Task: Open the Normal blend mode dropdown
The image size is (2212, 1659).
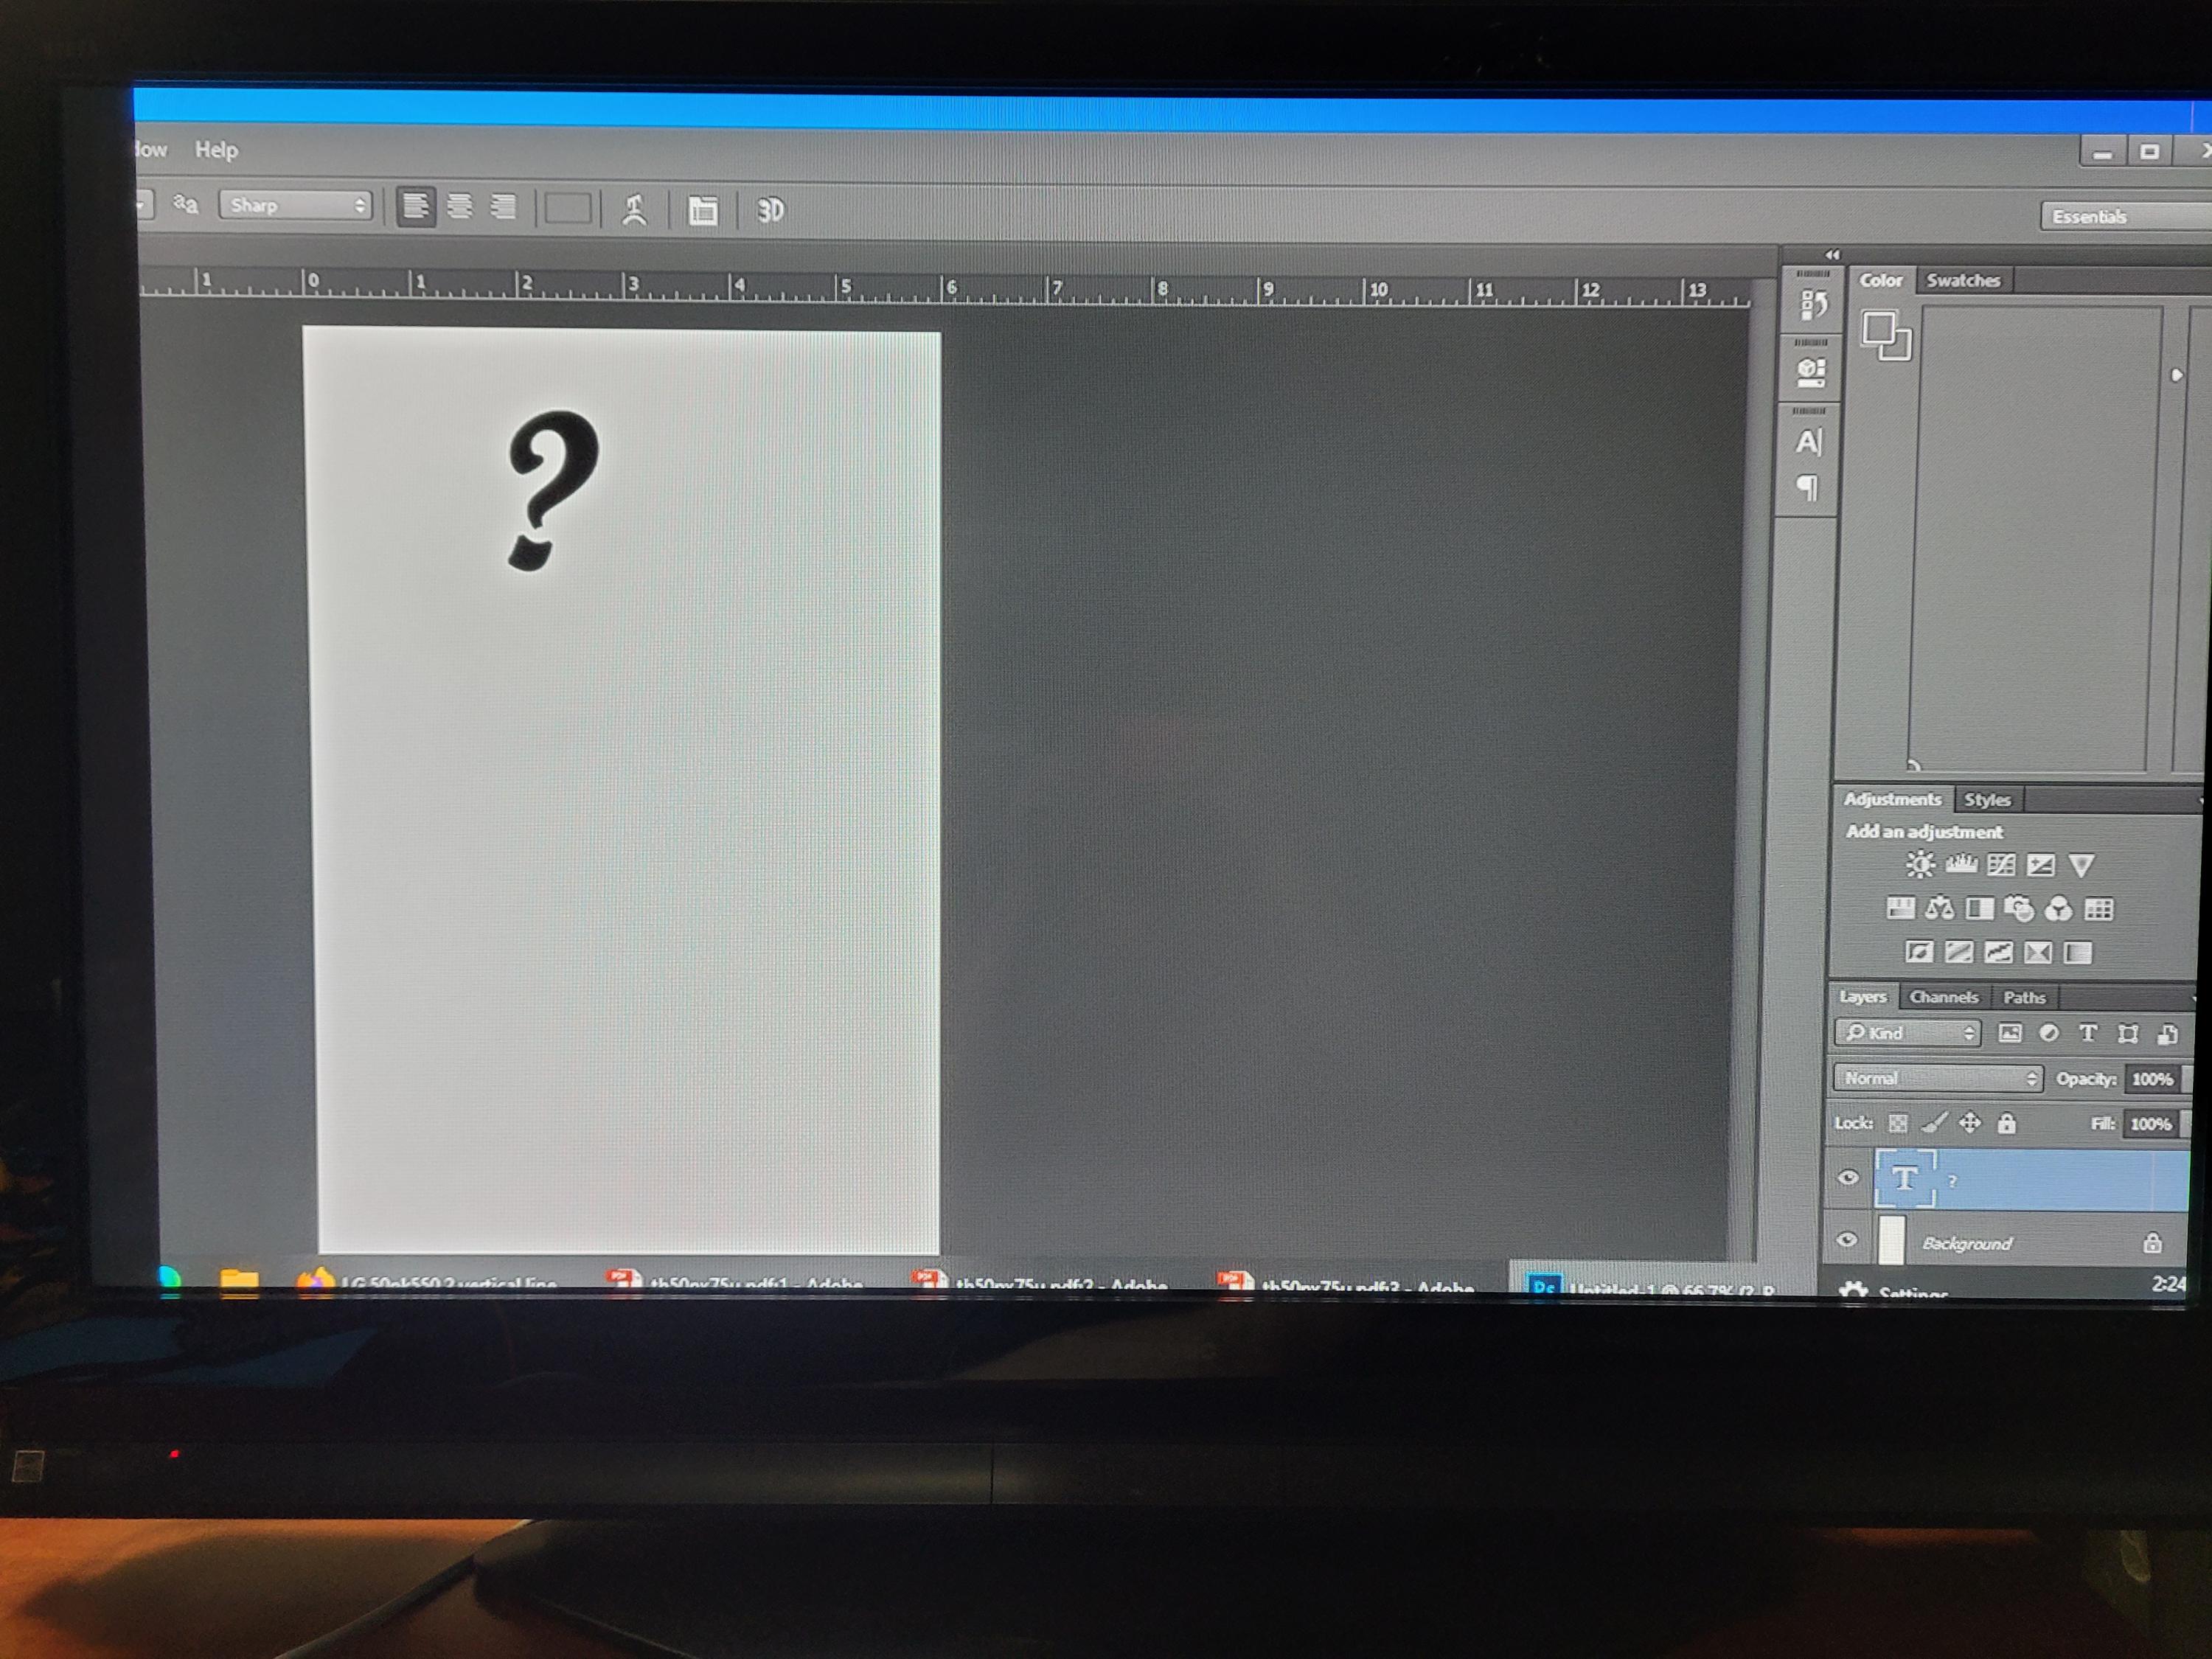Action: 1938,1078
